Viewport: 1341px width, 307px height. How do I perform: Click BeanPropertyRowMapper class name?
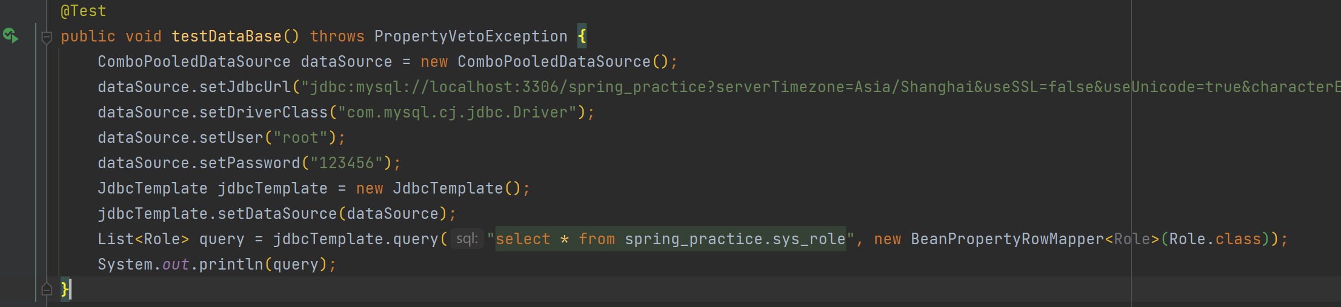(x=1006, y=239)
